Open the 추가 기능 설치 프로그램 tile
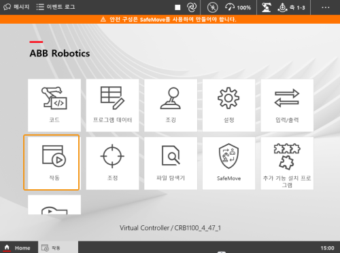 click(x=287, y=163)
